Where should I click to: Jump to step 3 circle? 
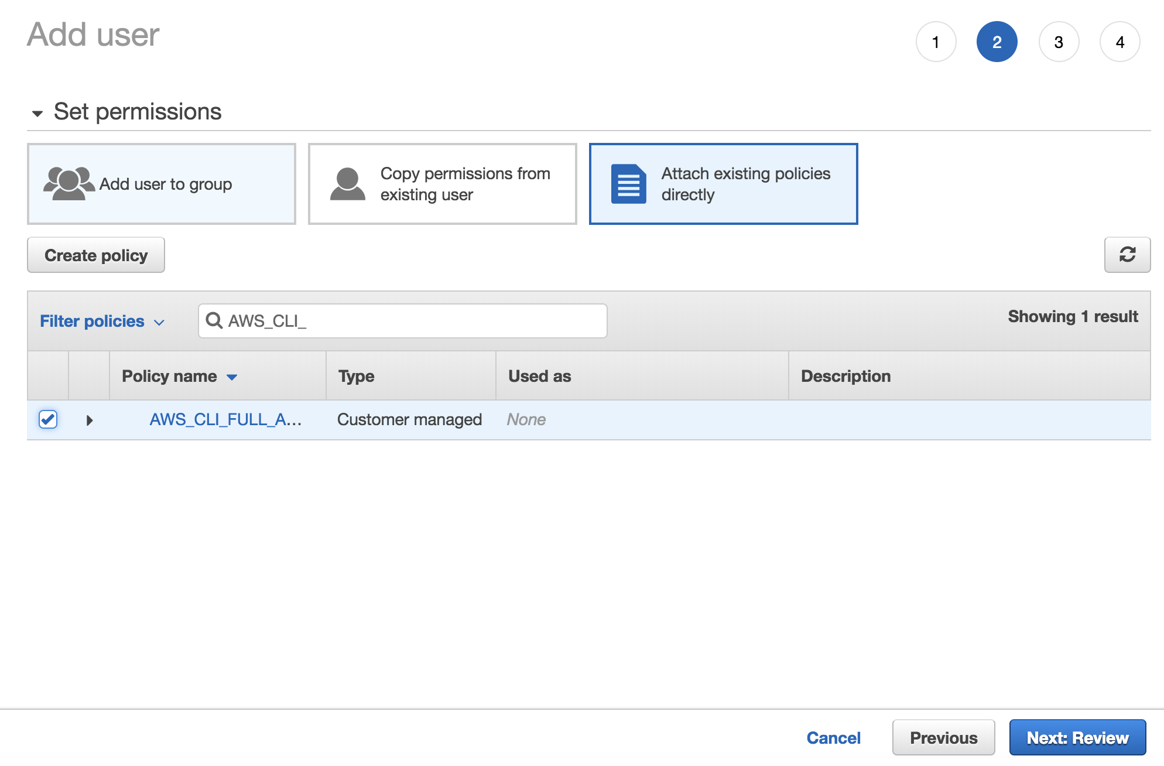point(1059,42)
